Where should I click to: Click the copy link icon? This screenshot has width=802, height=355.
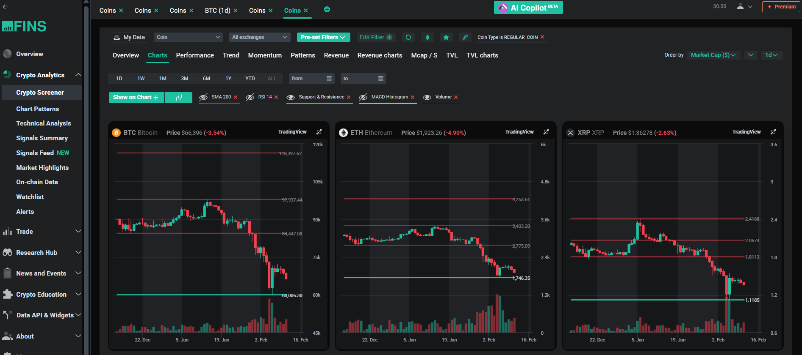pyautogui.click(x=465, y=37)
